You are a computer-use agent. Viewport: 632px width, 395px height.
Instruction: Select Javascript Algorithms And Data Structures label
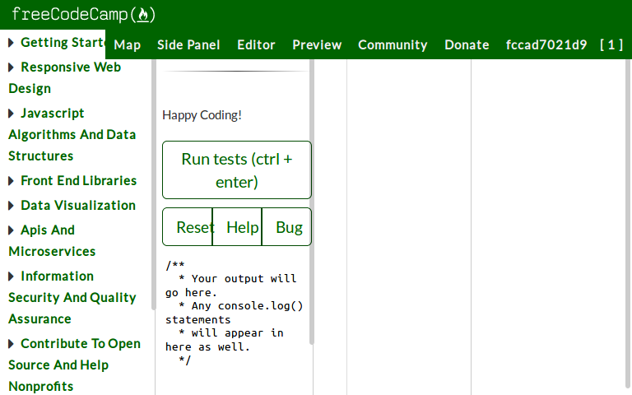point(72,134)
